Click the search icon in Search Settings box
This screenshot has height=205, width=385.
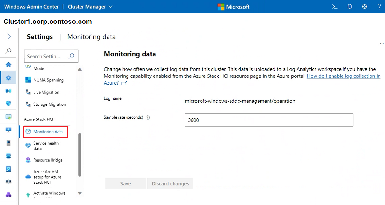click(71, 56)
